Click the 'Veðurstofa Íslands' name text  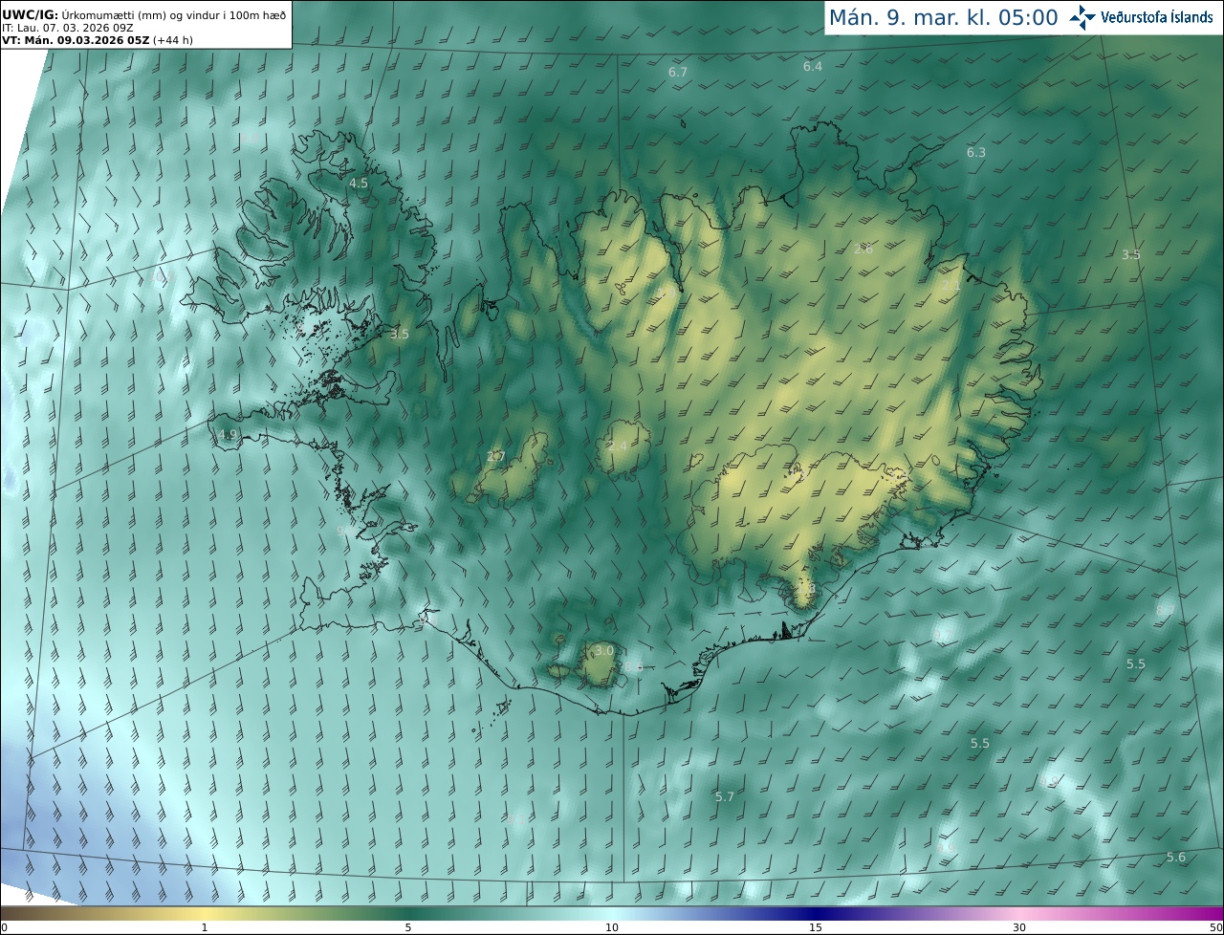tap(1157, 17)
